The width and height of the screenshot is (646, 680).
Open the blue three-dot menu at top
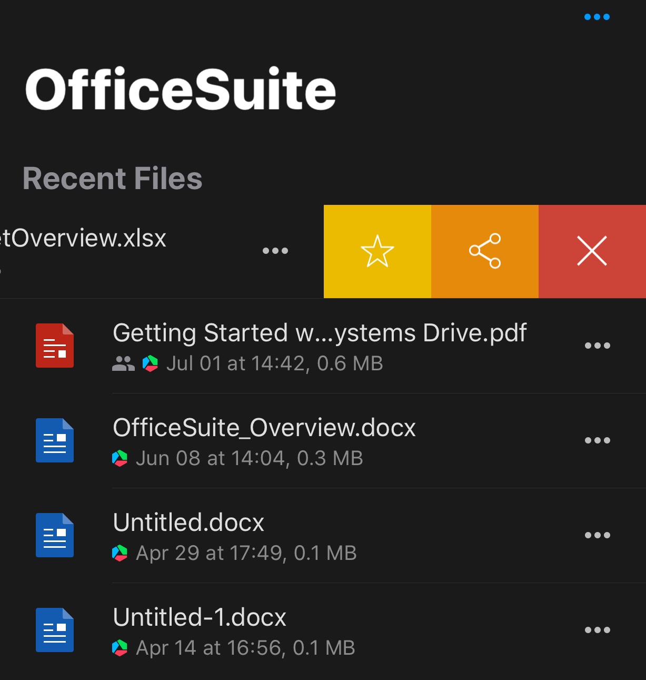(x=597, y=17)
